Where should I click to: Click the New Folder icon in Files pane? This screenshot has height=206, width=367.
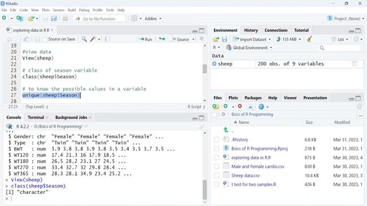click(216, 106)
